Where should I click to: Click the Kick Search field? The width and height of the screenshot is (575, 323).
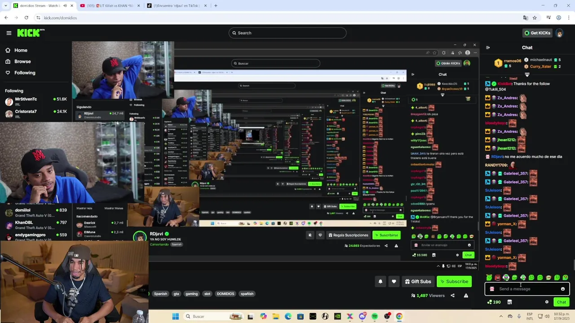287,33
